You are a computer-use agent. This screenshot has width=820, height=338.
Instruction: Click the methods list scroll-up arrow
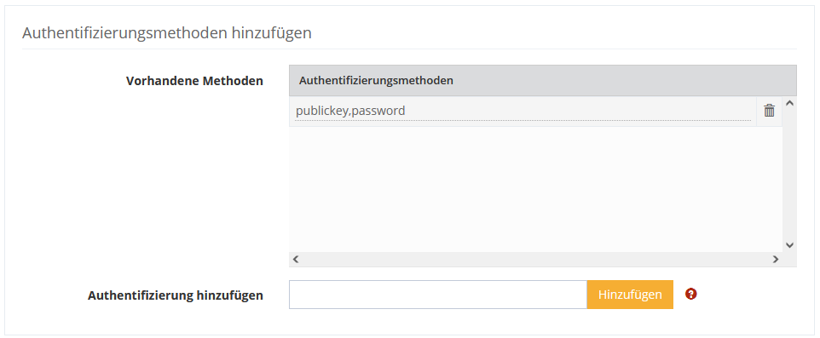(789, 103)
